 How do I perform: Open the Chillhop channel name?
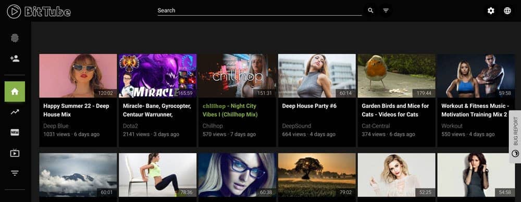(x=213, y=126)
